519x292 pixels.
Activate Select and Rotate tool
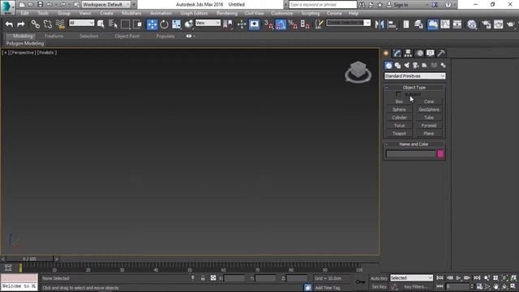[164, 24]
